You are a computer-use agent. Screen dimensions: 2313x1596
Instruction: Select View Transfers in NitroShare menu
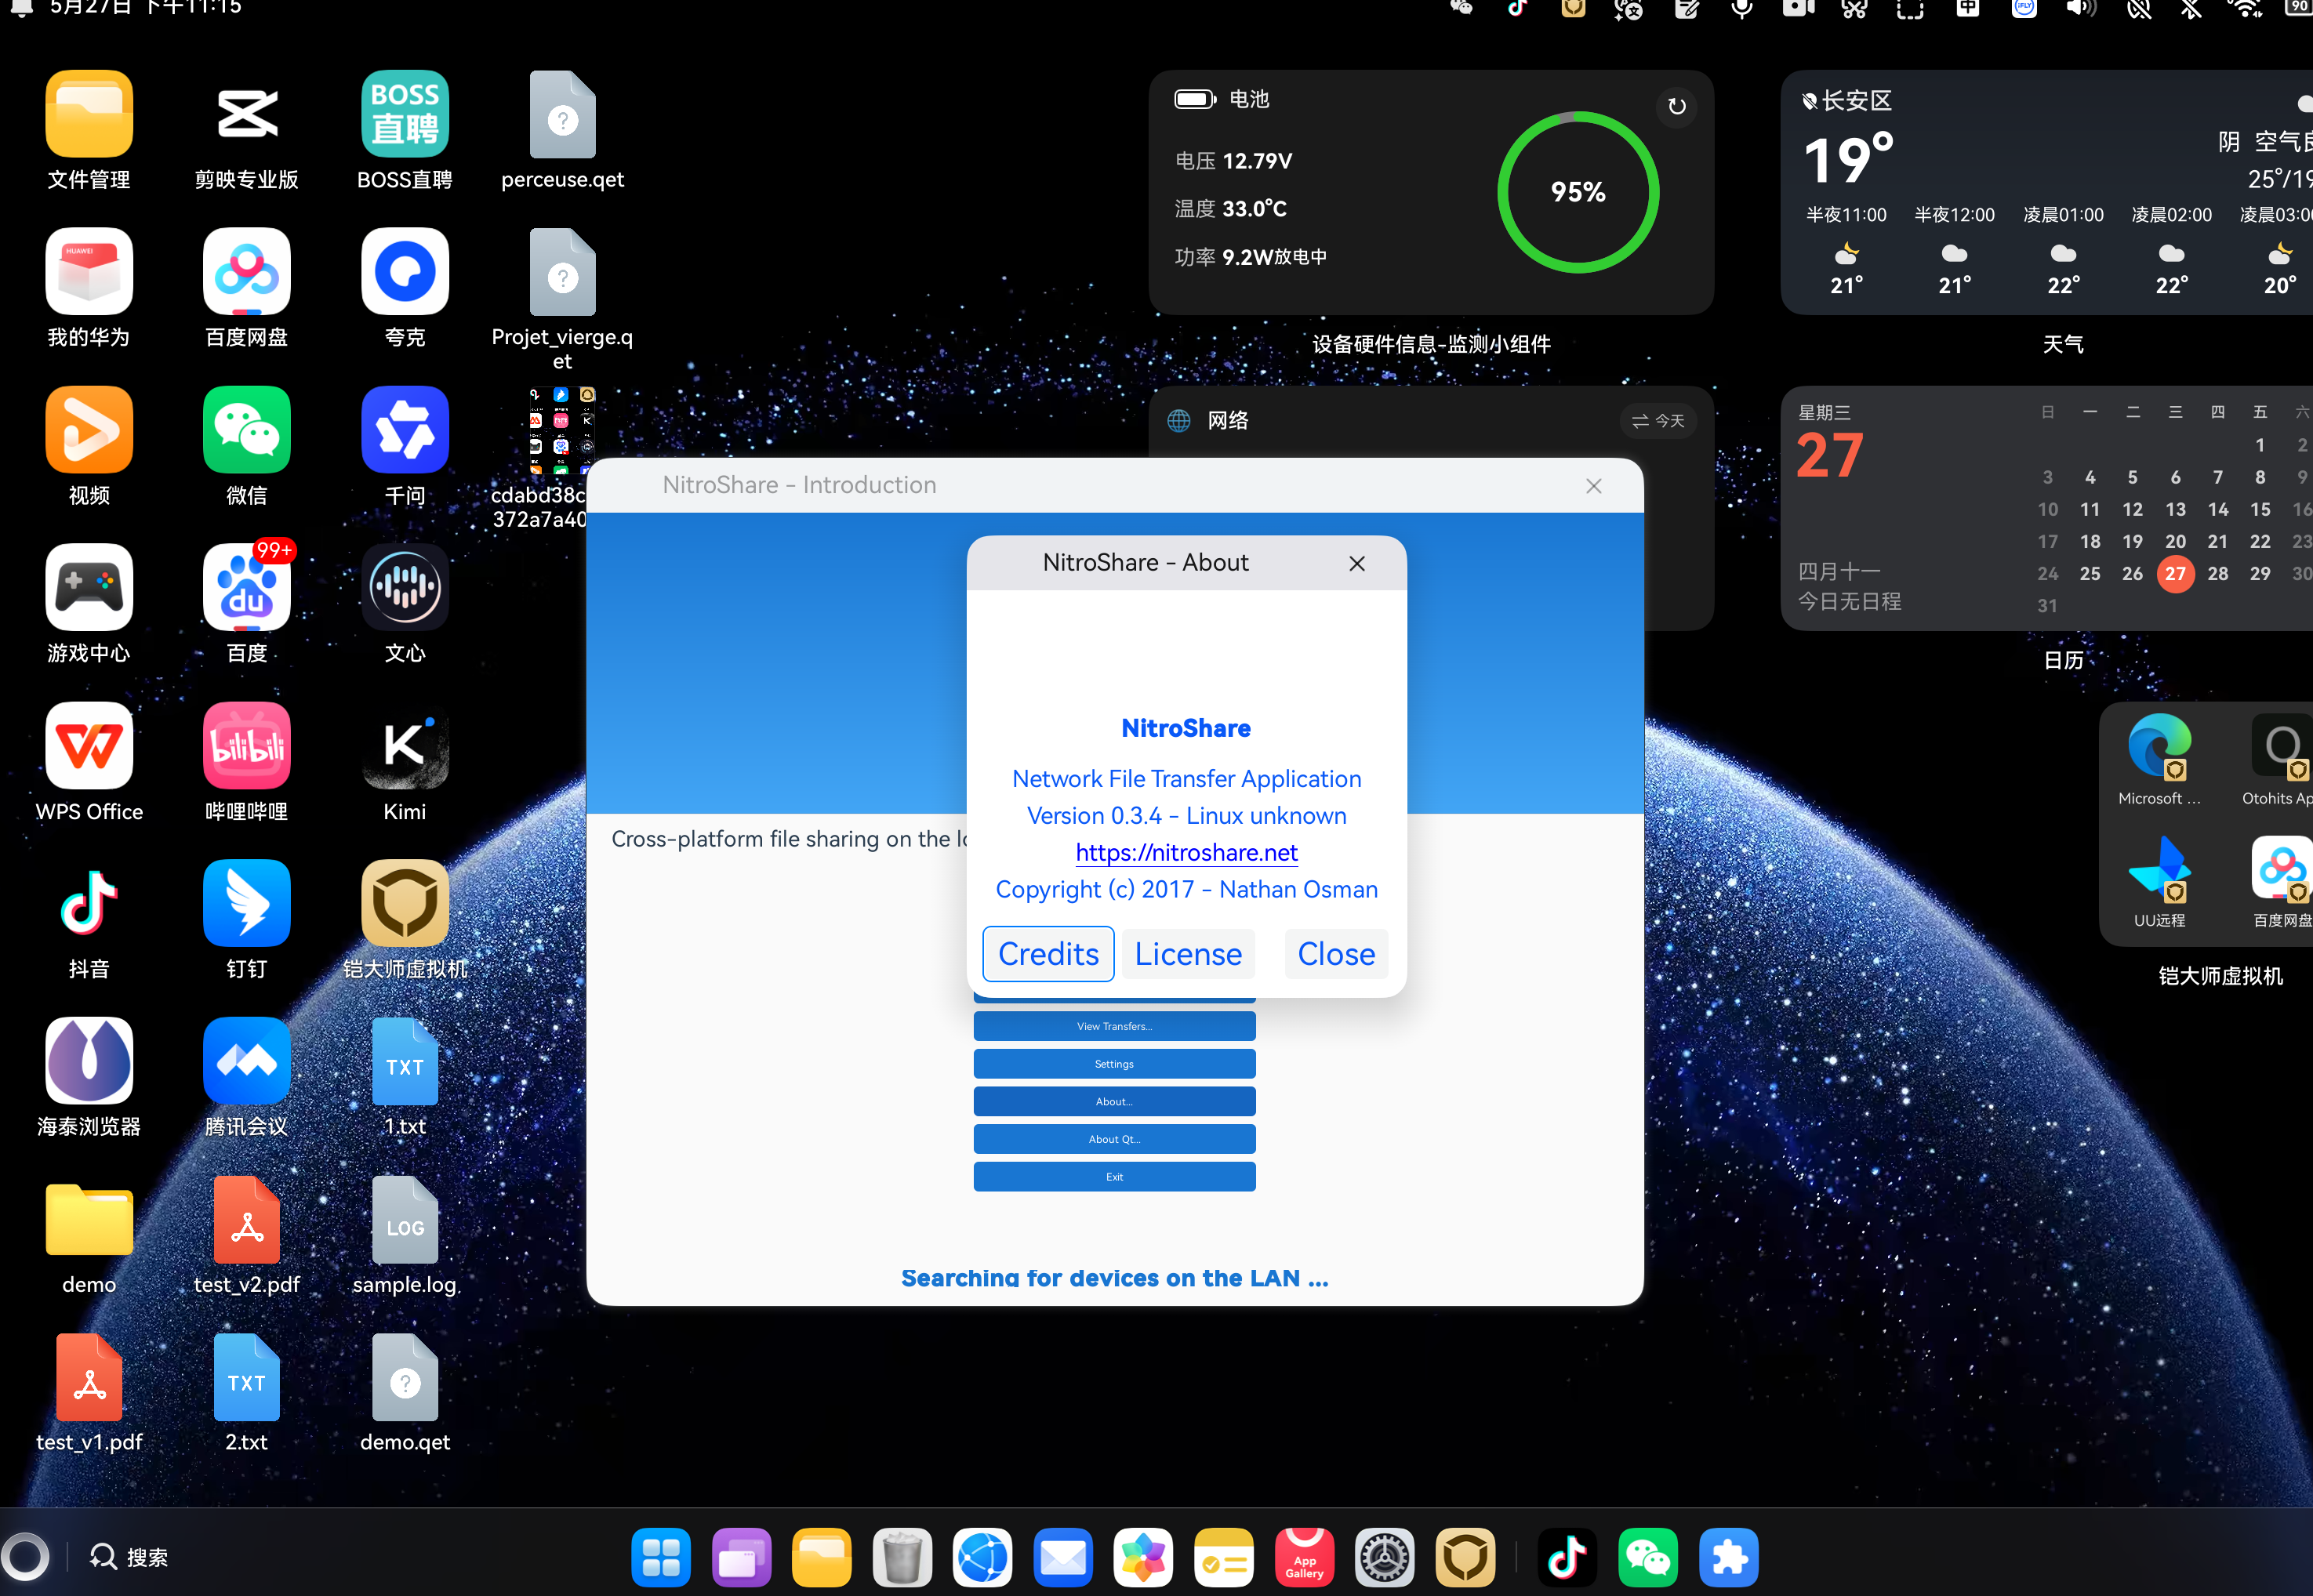(x=1114, y=1026)
